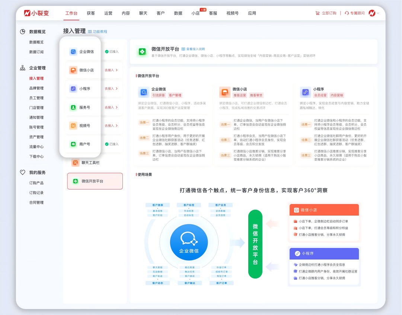Image resolution: width=402 pixels, height=315 pixels.
Task: Select the 小程序 icon in the channel list
Action: (x=73, y=89)
